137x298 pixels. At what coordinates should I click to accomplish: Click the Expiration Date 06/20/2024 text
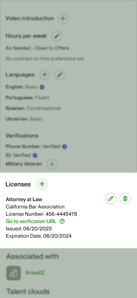[x=39, y=236]
